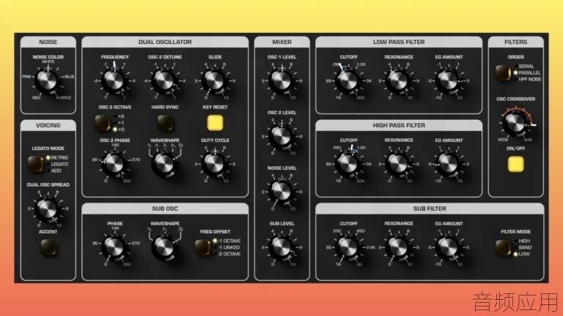Select HIGH filter mode option

point(522,241)
